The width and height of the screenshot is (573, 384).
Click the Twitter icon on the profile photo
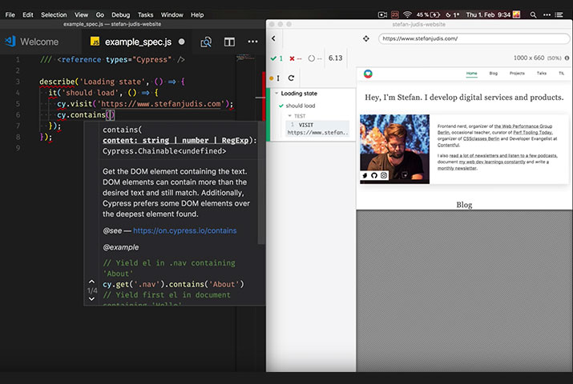point(365,175)
